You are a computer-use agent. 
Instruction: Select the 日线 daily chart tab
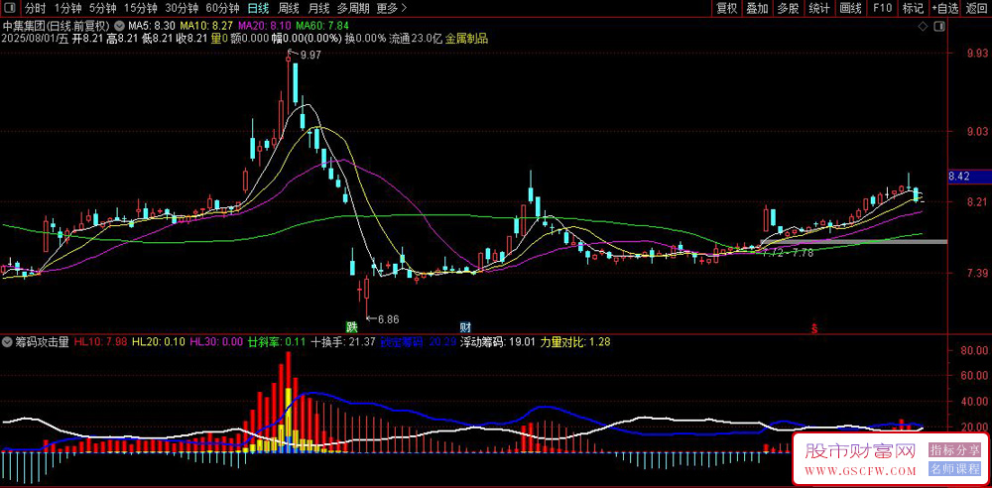click(x=258, y=8)
